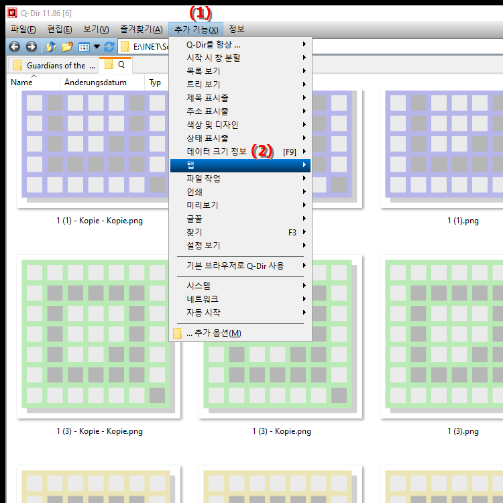Open the view mode icon
The width and height of the screenshot is (503, 503).
point(84,47)
